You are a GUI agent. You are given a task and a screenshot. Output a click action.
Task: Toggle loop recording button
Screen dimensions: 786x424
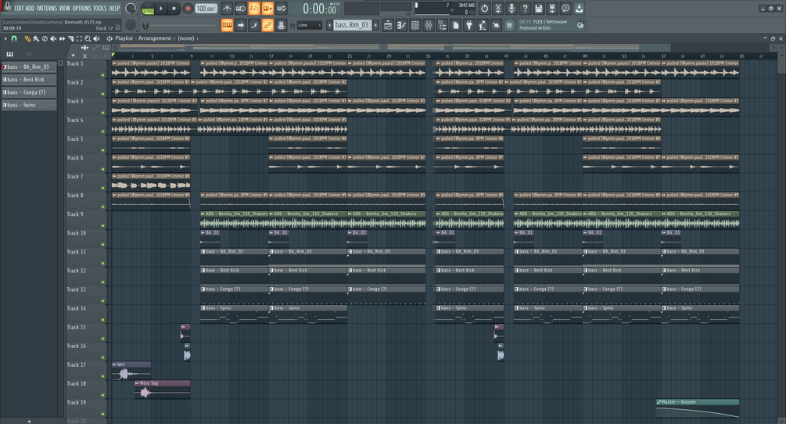coord(282,9)
